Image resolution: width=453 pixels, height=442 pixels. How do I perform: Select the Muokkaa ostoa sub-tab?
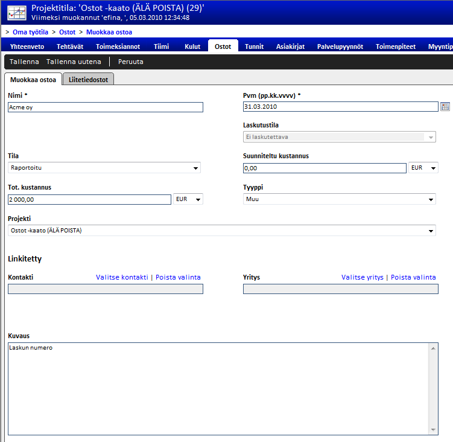pos(33,79)
